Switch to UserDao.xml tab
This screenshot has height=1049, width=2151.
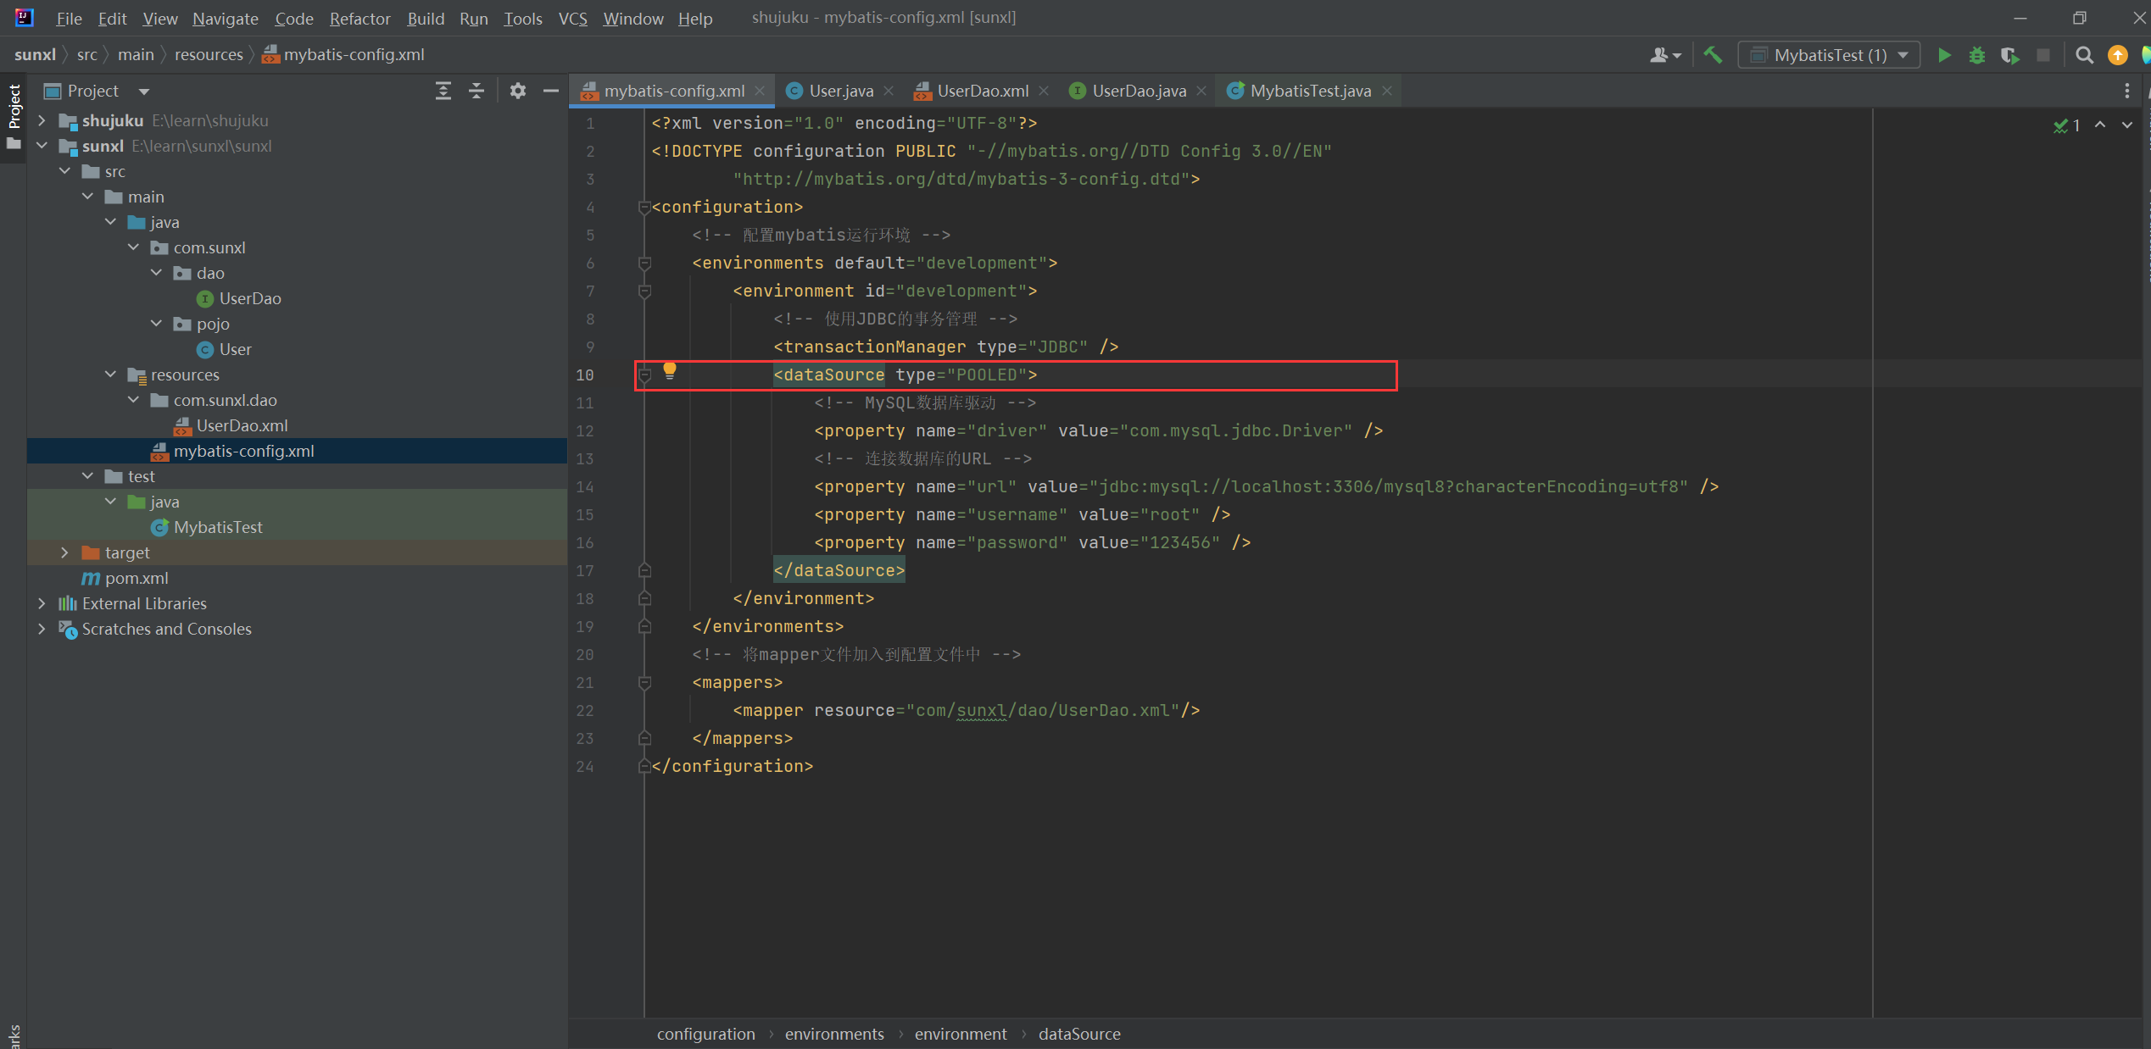tap(982, 91)
